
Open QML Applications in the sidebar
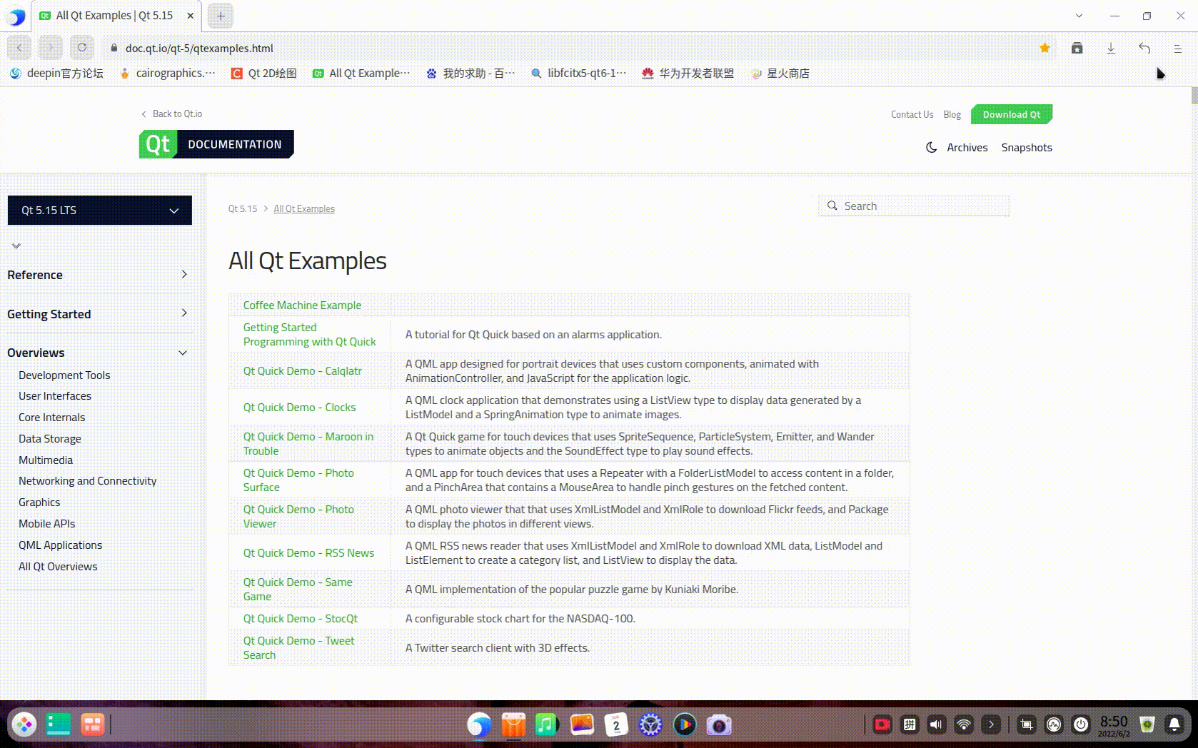(61, 545)
